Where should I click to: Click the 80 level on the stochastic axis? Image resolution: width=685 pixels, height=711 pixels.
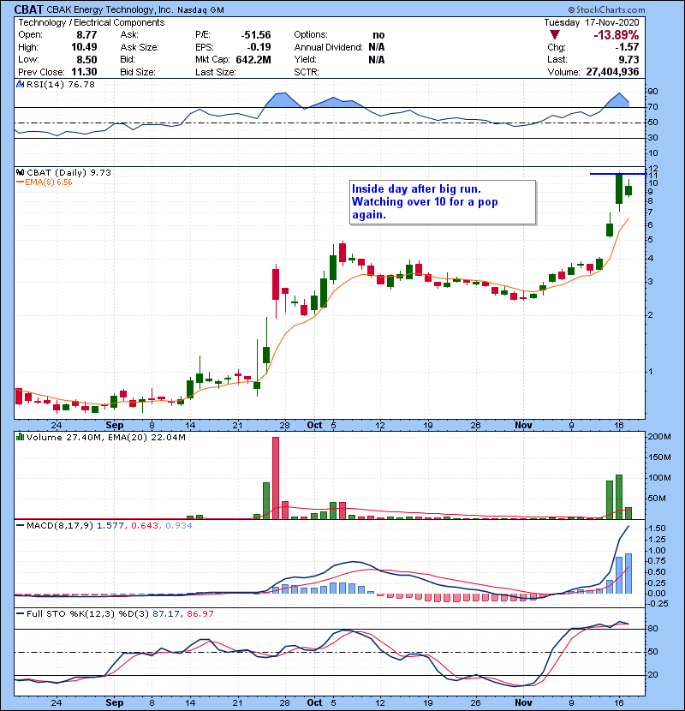click(x=652, y=629)
